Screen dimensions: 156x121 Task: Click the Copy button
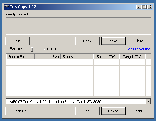(87, 41)
